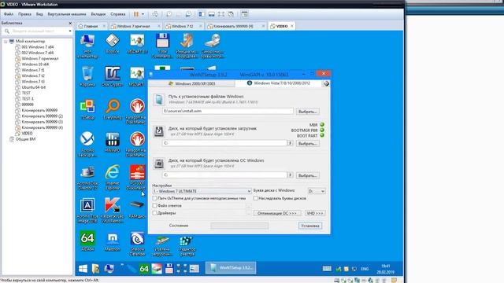Open the Total Commander desktop icon
Image resolution: width=504 pixels, height=283 pixels.
pos(162,45)
